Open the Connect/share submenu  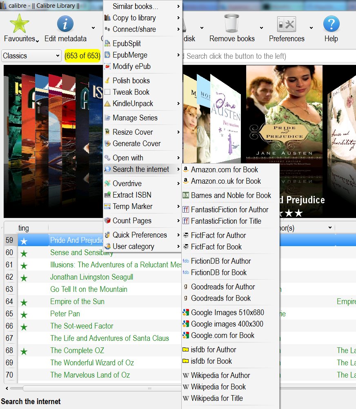(x=142, y=29)
